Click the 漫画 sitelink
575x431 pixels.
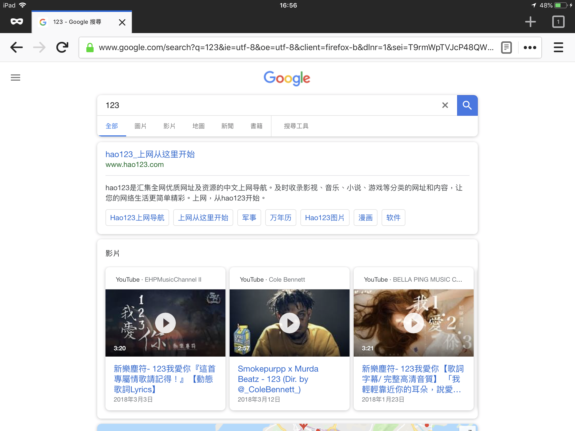[365, 218]
